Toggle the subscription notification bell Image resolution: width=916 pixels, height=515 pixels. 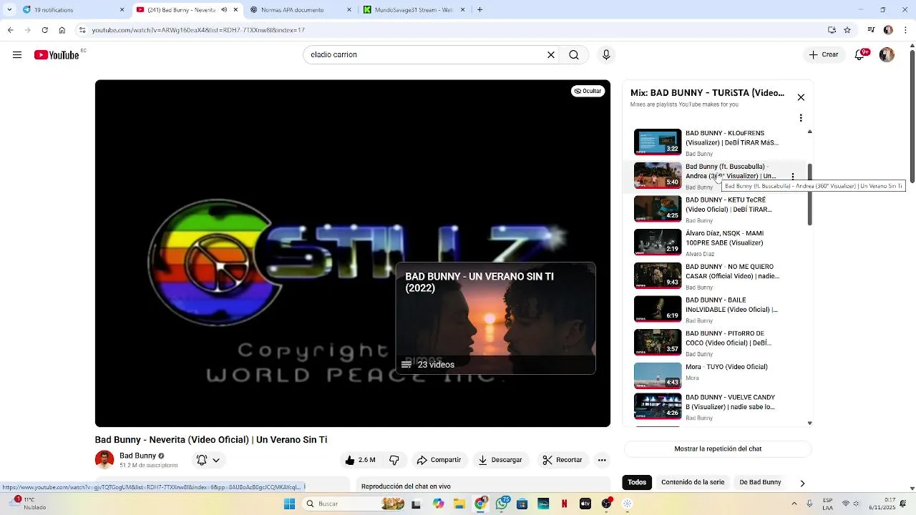click(202, 460)
